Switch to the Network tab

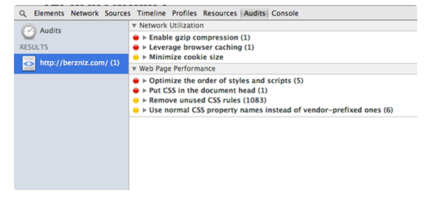(x=84, y=13)
